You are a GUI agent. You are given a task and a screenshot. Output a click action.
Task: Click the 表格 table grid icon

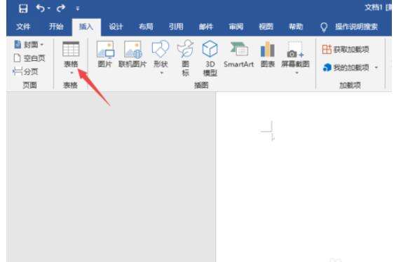71,49
